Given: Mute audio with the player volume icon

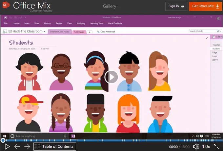Looking at the screenshot, I should (x=196, y=147).
